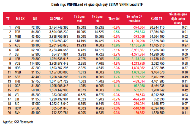Click the 'Số lượng CP mua/bán' header

[134, 19]
